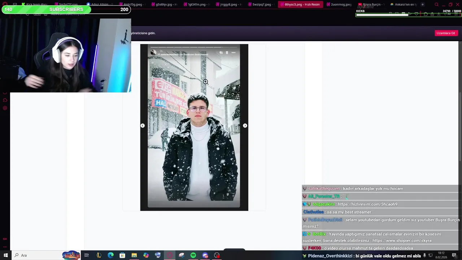Open the g5s6hjv.jpg tab
The height and width of the screenshot is (260, 462).
click(165, 4)
